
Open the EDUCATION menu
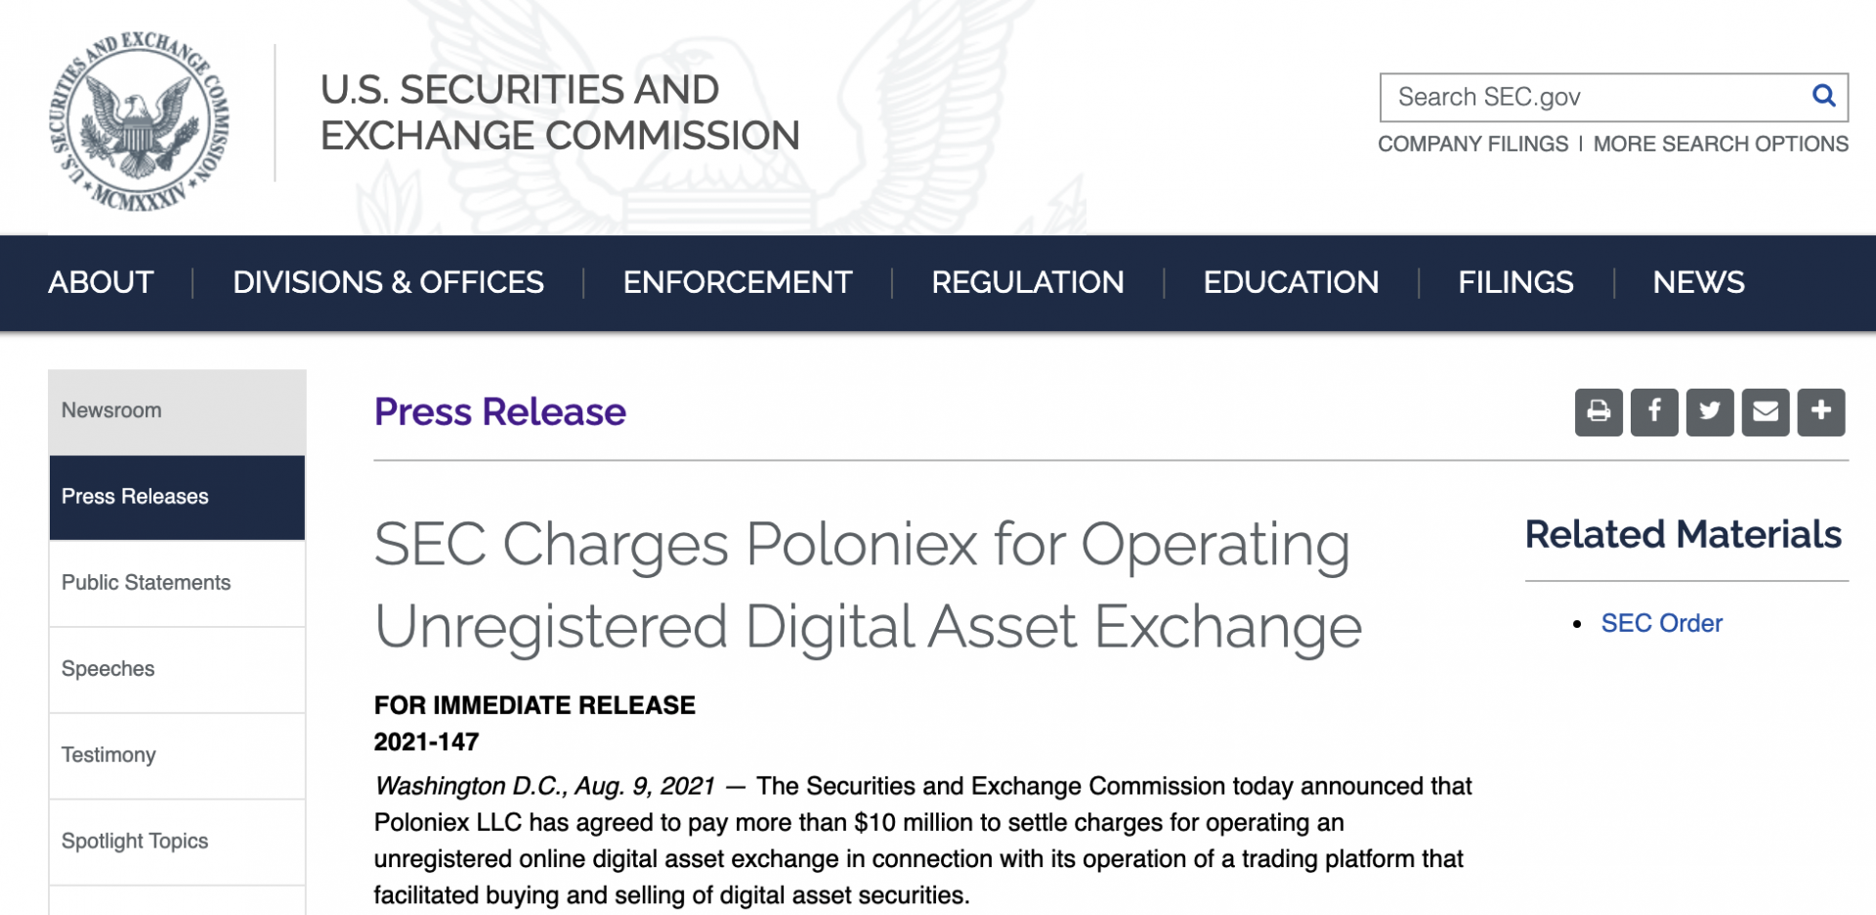(x=1291, y=282)
